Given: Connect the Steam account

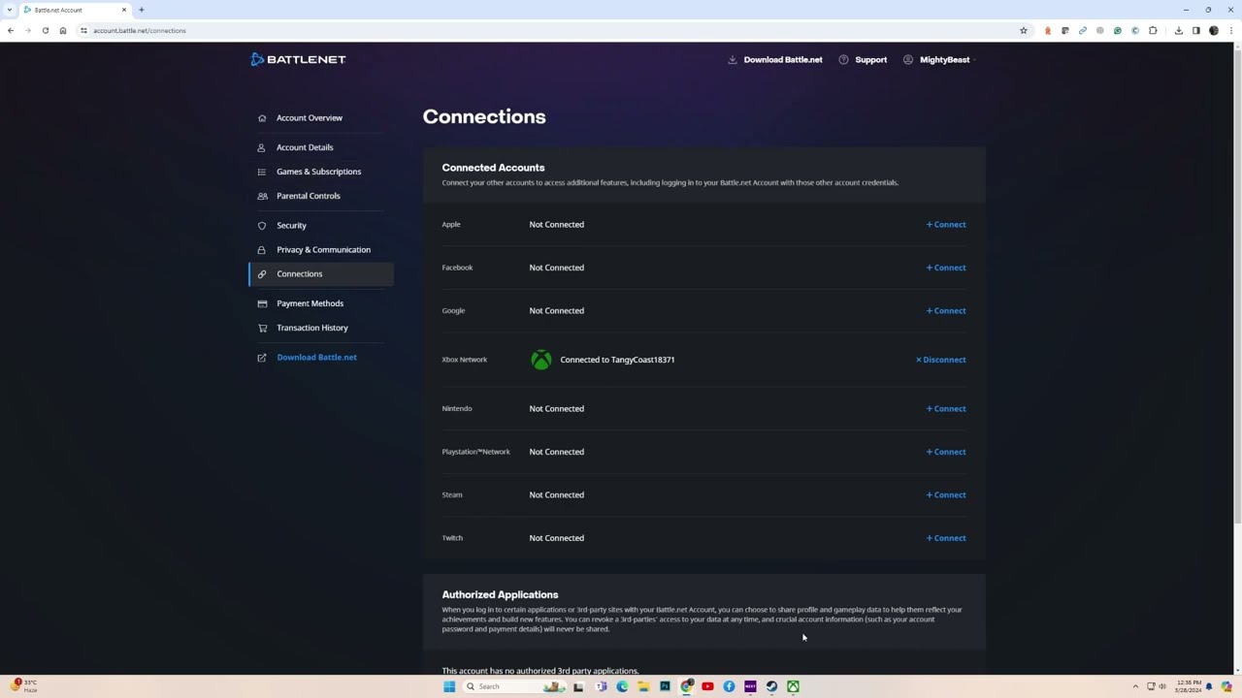Looking at the screenshot, I should tap(946, 495).
